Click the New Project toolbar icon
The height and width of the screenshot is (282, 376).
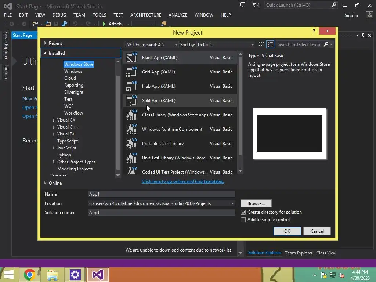(36, 24)
